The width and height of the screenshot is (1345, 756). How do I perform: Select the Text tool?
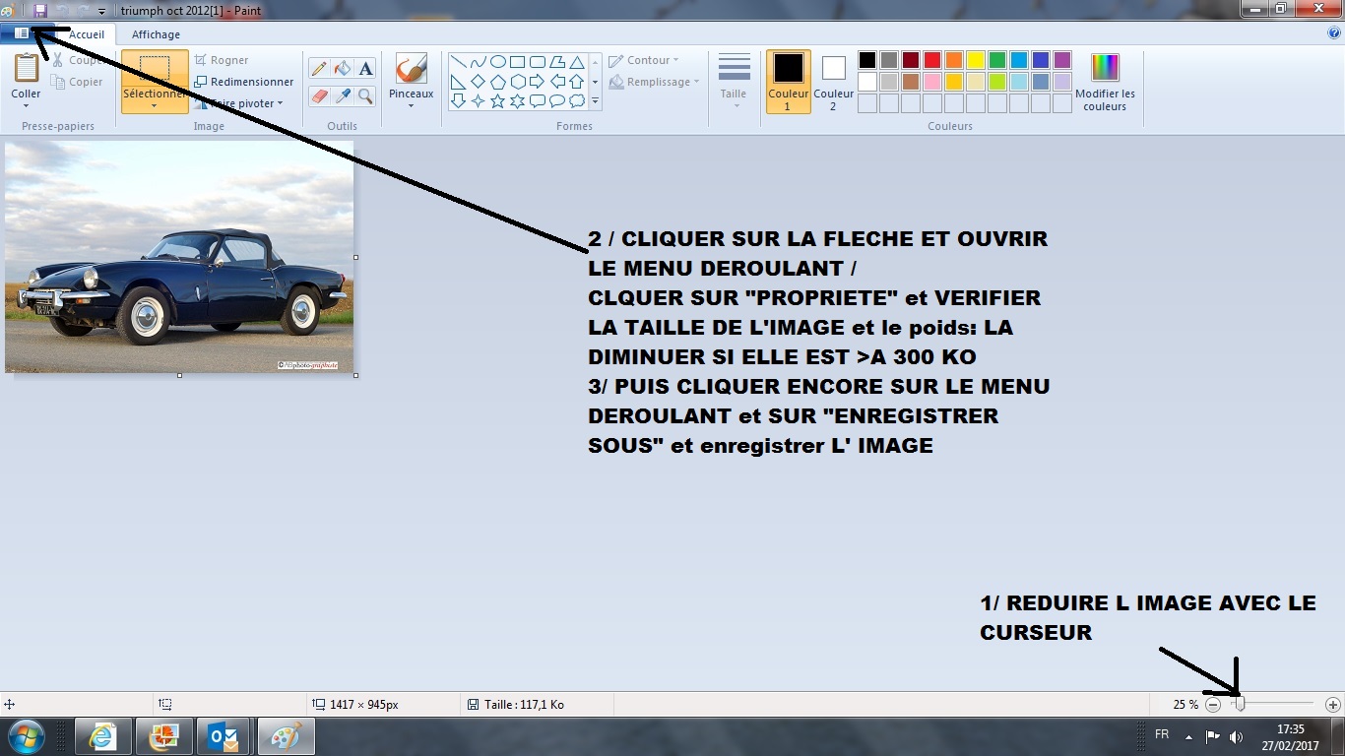(365, 69)
